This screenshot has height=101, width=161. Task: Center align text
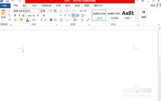(x=65, y=16)
